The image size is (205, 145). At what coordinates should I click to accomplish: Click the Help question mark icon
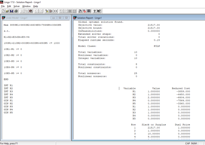[x=95, y=11]
